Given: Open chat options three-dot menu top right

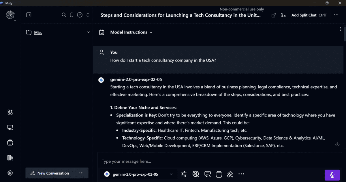Looking at the screenshot, I should (x=336, y=15).
